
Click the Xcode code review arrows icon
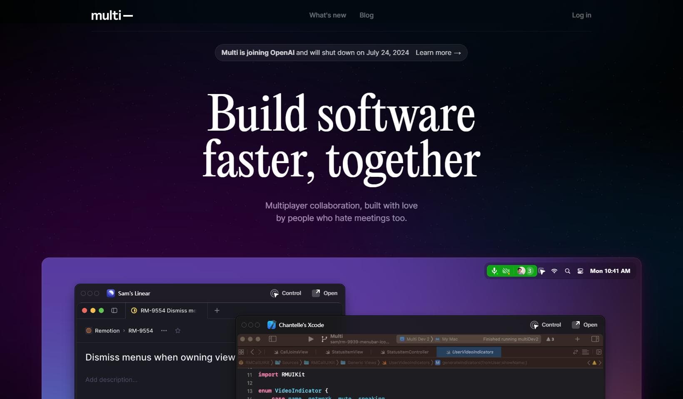(x=576, y=352)
